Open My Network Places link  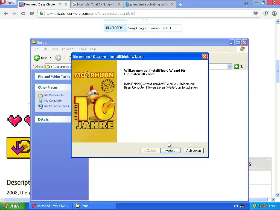coord(57,106)
